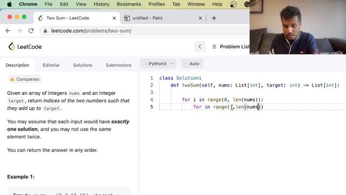This screenshot has width=346, height=195.
Task: Close the untitled - Paint tab
Action: (200, 18)
